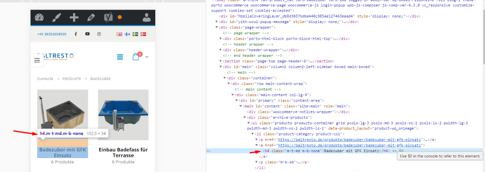The height and width of the screenshot is (172, 485).
Task: Collapse the div id main node
Action: [221, 67]
